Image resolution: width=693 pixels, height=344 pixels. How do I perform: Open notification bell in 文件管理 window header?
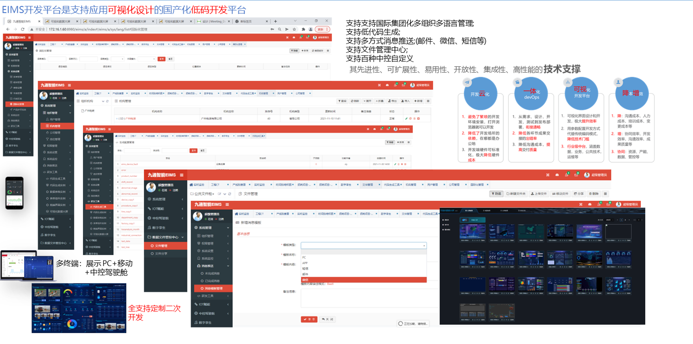pos(567,175)
